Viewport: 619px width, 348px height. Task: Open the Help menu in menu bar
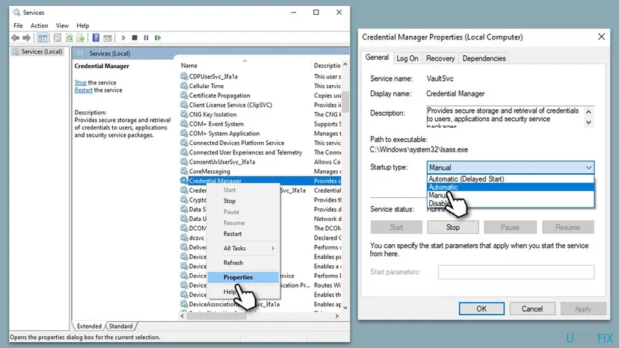tap(82, 25)
